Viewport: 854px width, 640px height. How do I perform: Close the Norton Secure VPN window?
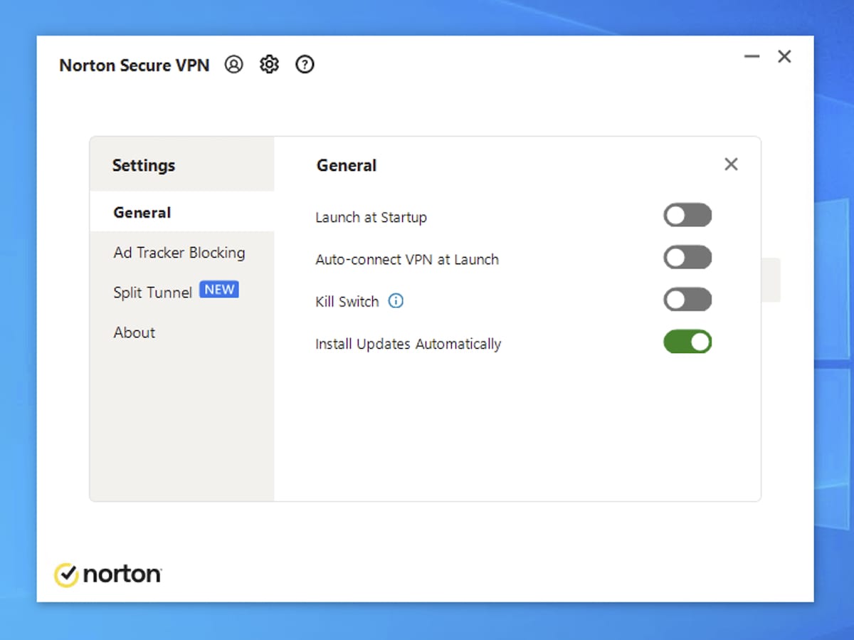pos(784,56)
